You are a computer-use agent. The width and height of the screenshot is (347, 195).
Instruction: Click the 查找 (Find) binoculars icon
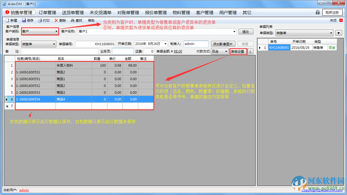click(x=72, y=20)
